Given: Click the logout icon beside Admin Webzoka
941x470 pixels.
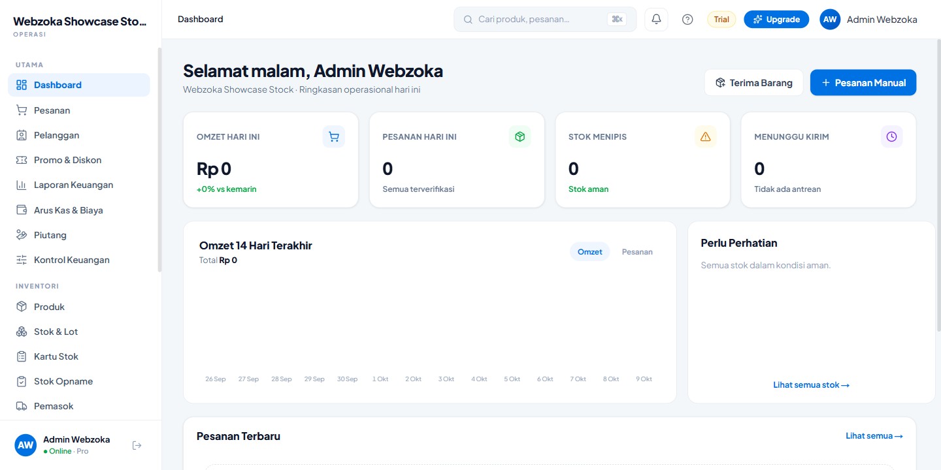Looking at the screenshot, I should 137,445.
